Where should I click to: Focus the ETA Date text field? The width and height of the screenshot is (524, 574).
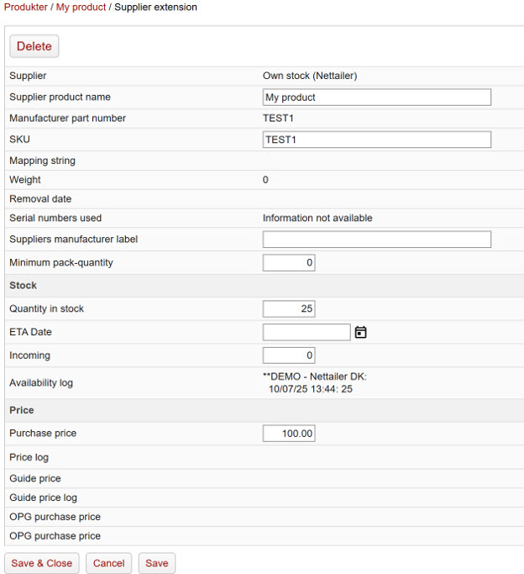307,332
